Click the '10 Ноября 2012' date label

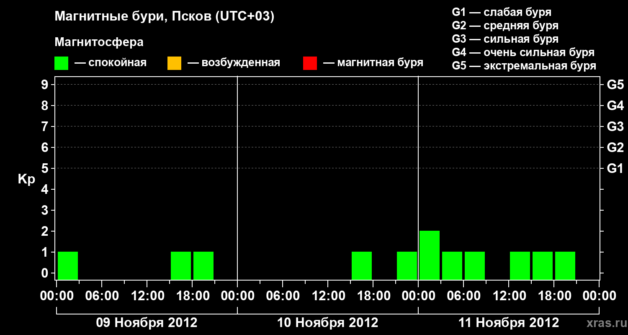(327, 323)
